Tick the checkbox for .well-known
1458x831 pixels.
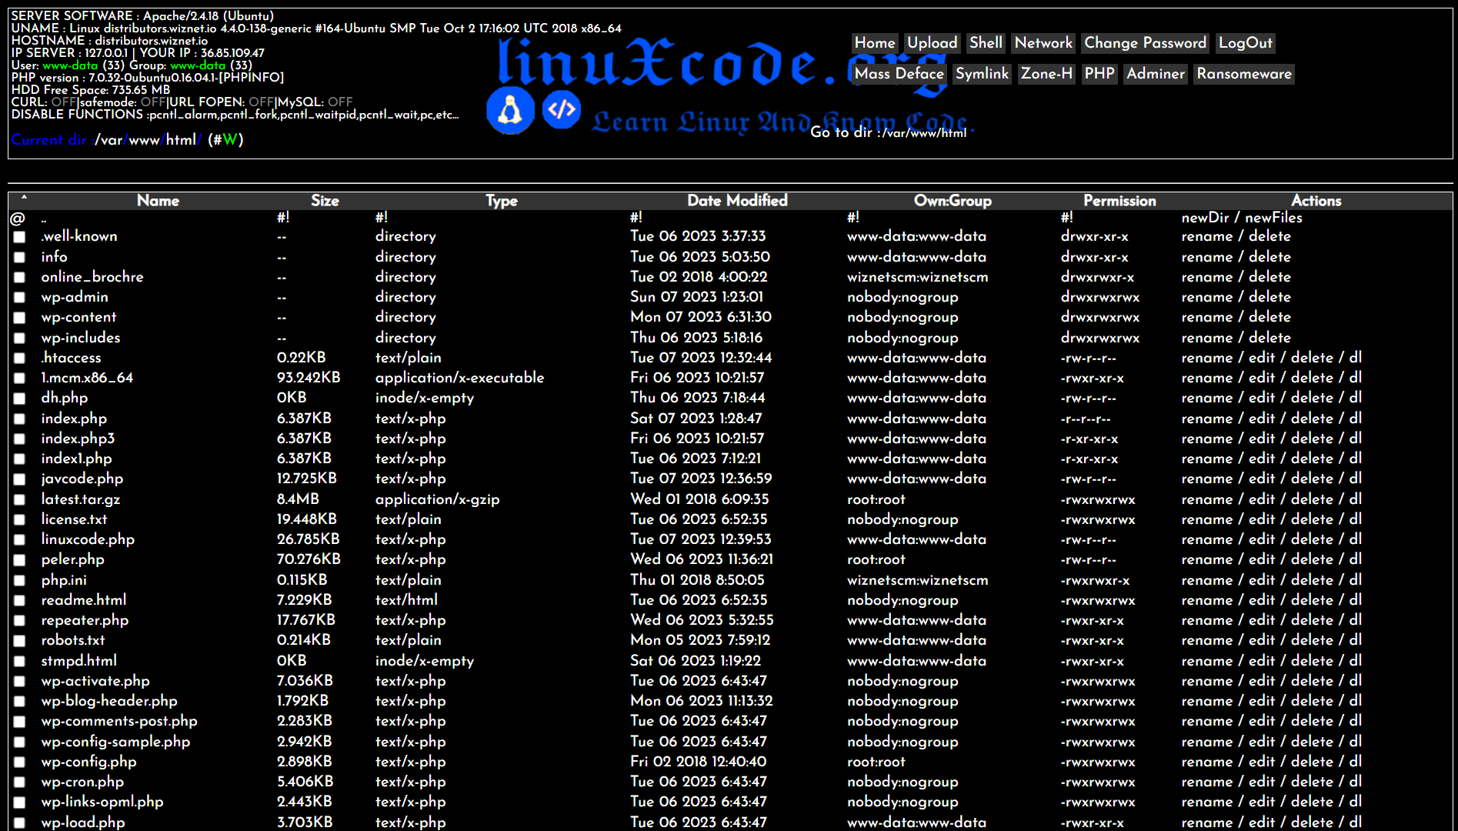19,237
